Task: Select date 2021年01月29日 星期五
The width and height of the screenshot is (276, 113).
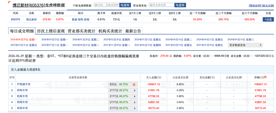Action: click(x=210, y=45)
